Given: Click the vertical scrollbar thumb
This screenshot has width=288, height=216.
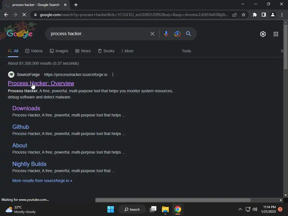Looking at the screenshot, I should click(x=285, y=47).
